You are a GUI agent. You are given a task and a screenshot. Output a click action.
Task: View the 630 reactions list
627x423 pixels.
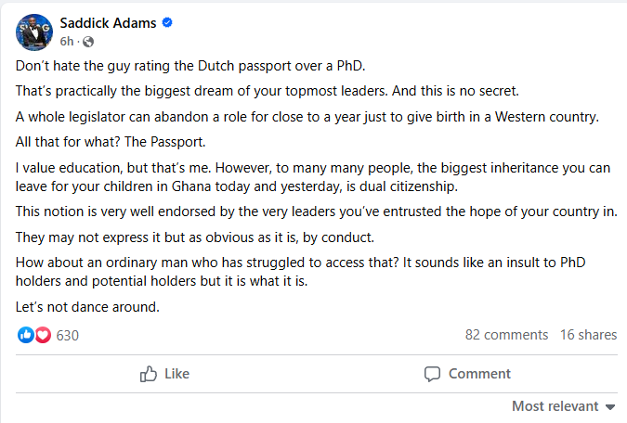(68, 335)
